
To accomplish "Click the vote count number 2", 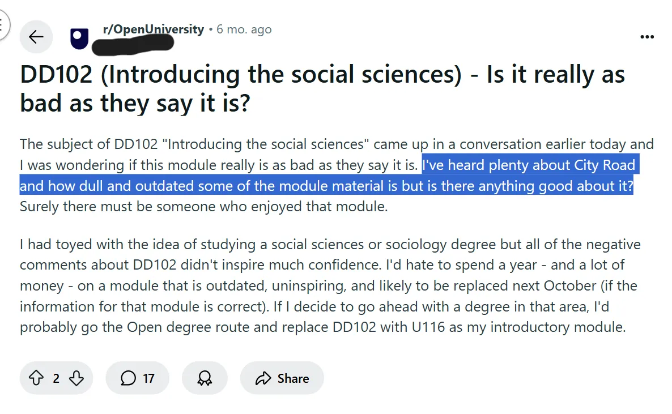I will [56, 378].
